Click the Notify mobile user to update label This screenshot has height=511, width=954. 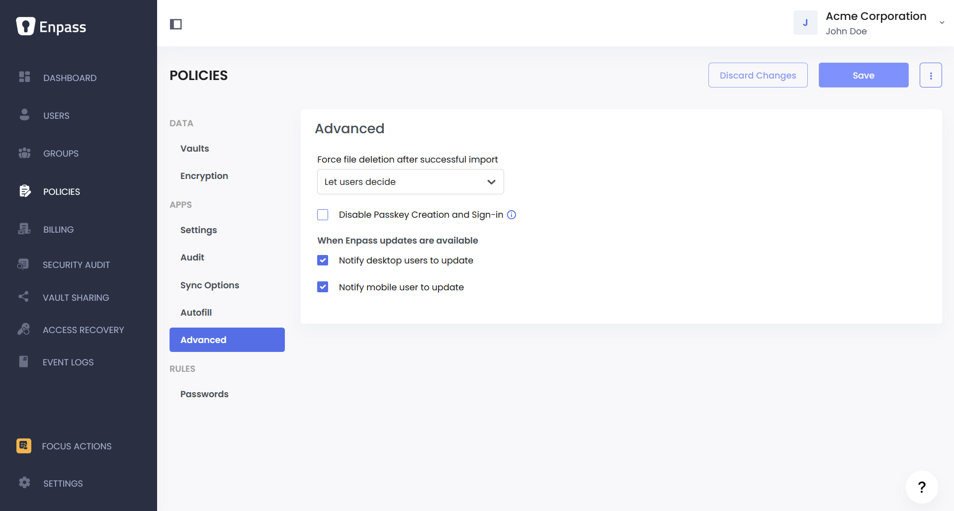[401, 287]
